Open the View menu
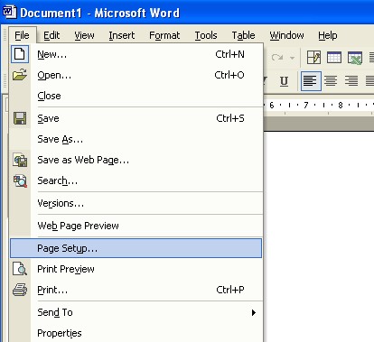Screen dimensions: 374x342 click(84, 35)
